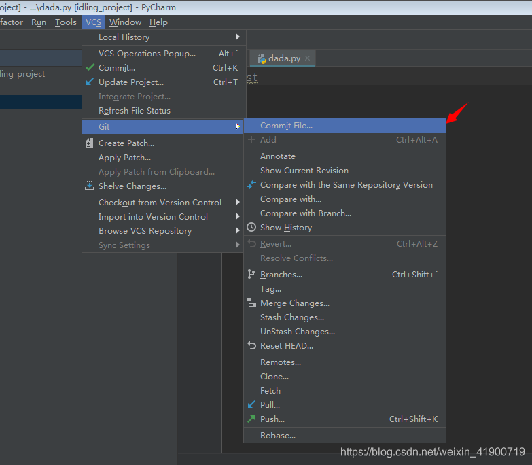Click the Reset HEAD arrow icon
The height and width of the screenshot is (465, 532).
click(x=251, y=345)
